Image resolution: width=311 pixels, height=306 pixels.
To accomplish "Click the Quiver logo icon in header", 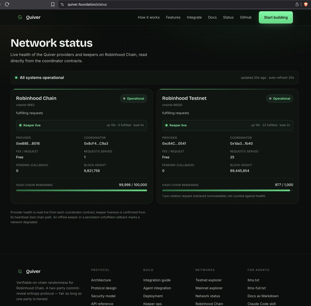I will (x=20, y=17).
